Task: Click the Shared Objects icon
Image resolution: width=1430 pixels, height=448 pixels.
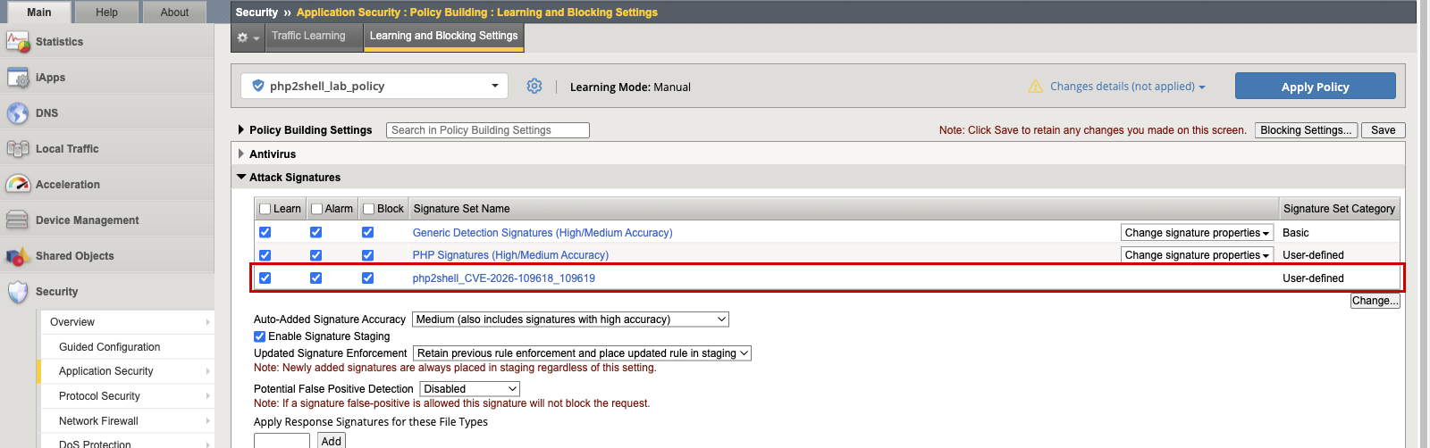Action: pyautogui.click(x=18, y=256)
